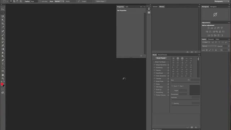Enable Color Dynamics checkbox
231x130 pixels.
click(x=155, y=76)
